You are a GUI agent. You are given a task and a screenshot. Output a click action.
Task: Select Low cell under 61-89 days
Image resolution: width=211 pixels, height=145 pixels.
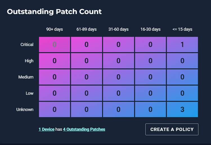pyautogui.click(x=86, y=93)
